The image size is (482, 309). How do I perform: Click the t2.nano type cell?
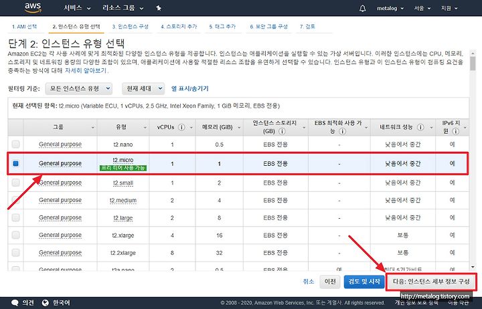[x=123, y=144]
